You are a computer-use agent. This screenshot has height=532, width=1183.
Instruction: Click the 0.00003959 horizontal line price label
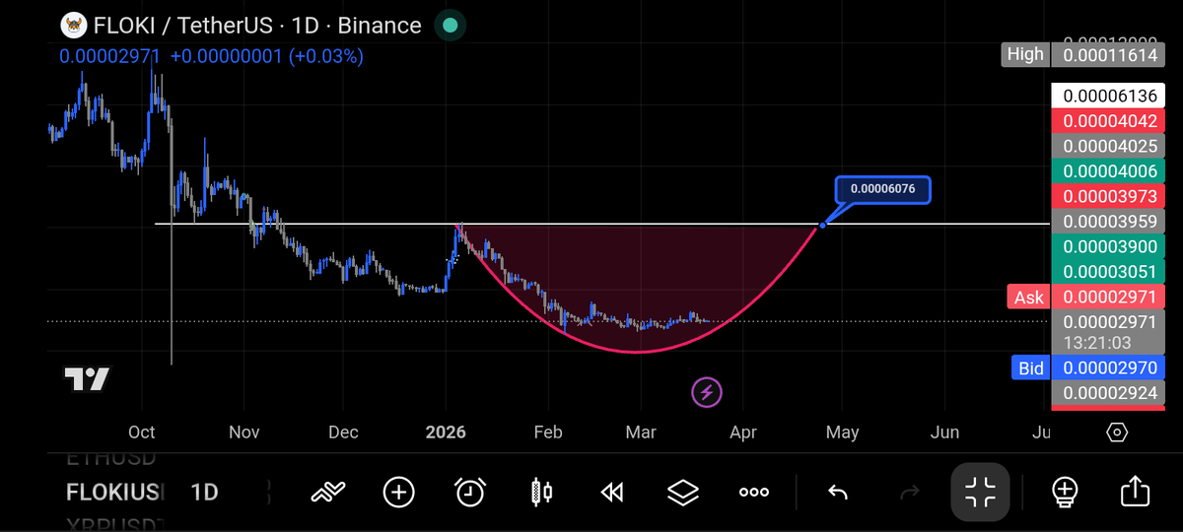tap(1108, 222)
